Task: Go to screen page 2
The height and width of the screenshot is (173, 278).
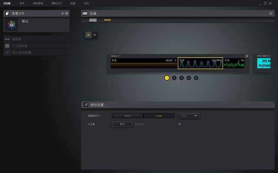Action: (174, 78)
